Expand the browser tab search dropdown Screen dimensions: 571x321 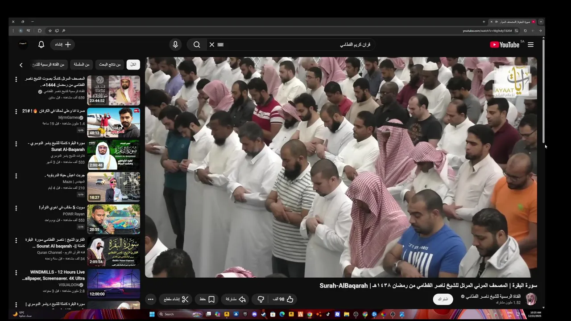[x=541, y=22]
